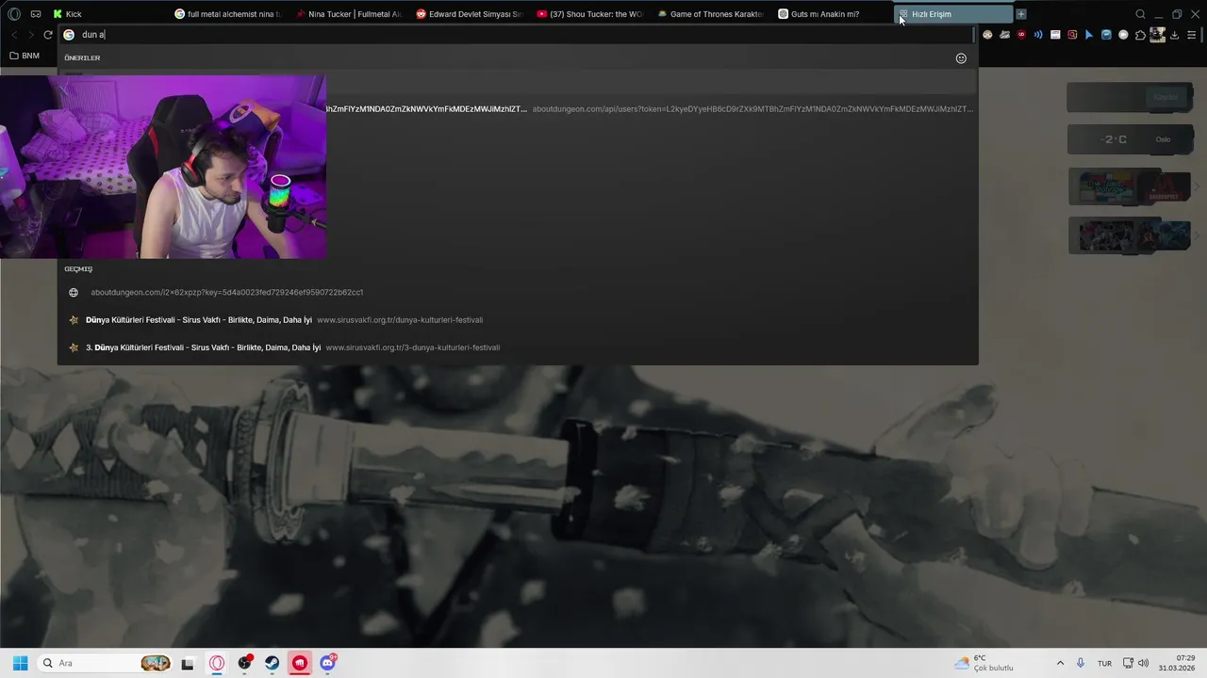
Task: Switch to Guts mı Anakin mi tab
Action: (831, 14)
